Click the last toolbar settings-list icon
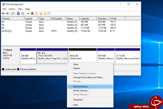This screenshot has height=109, width=163. coord(49,13)
